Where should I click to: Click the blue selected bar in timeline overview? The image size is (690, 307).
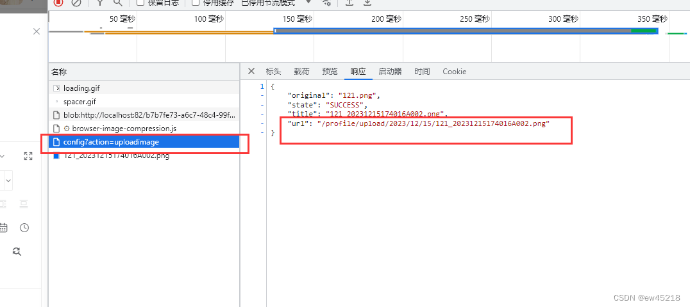[x=466, y=31]
